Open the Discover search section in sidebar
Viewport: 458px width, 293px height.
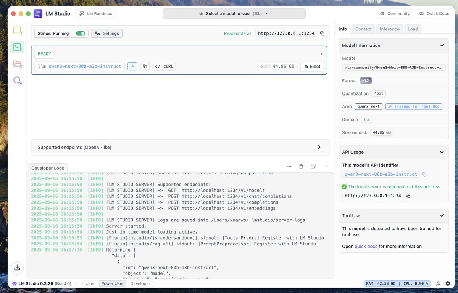click(x=17, y=80)
